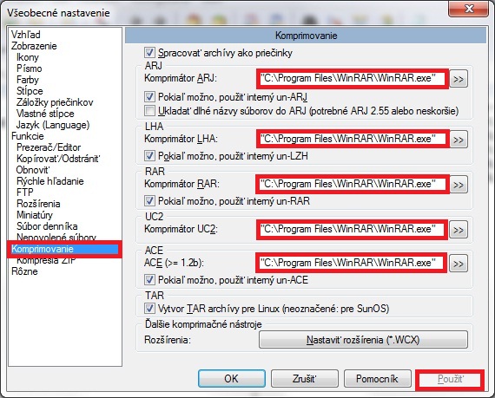Open help with the 'Pomocník' button
The image size is (495, 398).
click(x=377, y=378)
